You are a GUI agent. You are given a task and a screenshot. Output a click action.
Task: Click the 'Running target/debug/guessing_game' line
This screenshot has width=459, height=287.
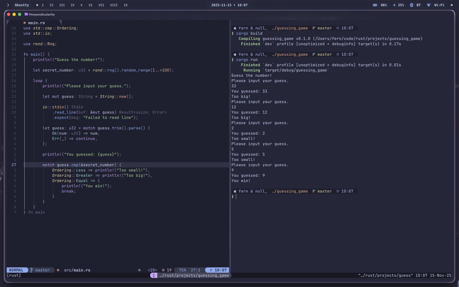click(285, 70)
